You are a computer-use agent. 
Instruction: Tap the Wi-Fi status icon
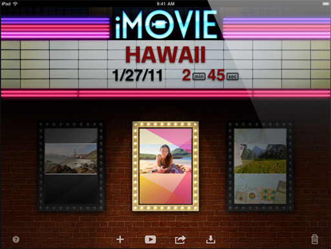click(15, 4)
